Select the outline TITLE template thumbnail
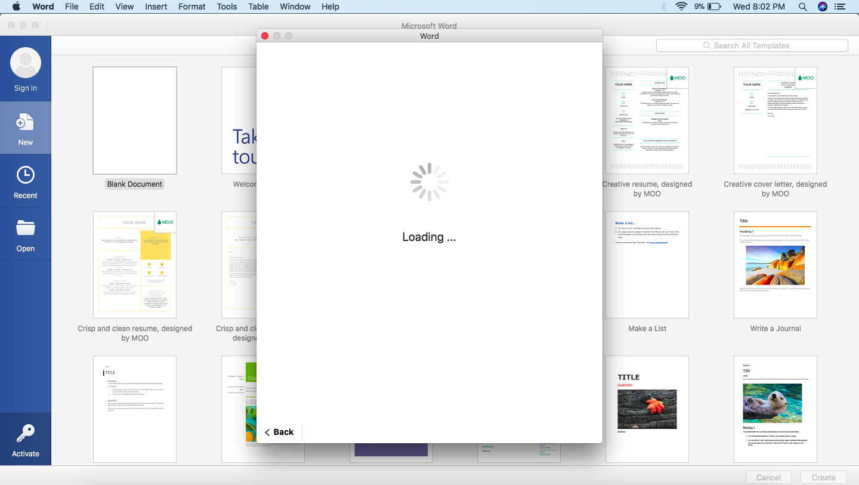Viewport: 859px width, 485px height. point(135,409)
